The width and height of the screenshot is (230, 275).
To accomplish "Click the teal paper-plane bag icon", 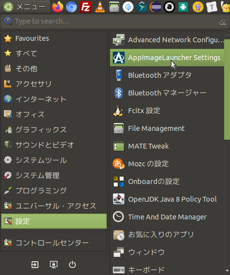I will (141, 7).
